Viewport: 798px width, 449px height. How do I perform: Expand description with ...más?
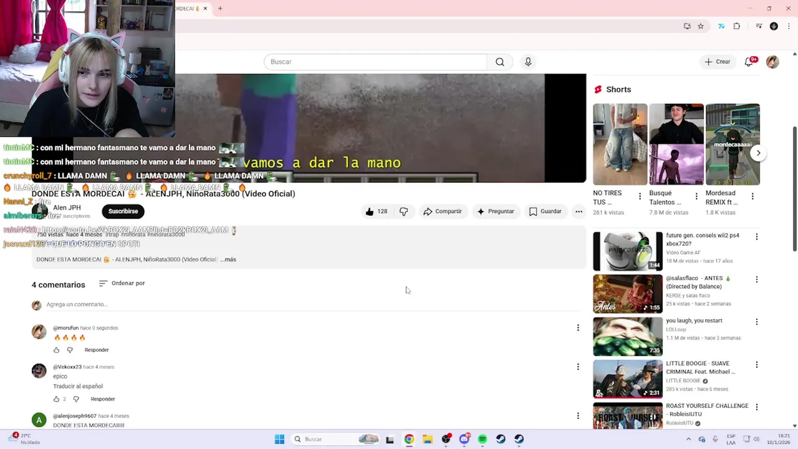[228, 259]
